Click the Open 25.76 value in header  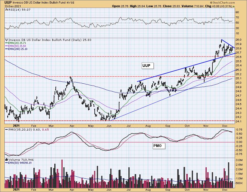coord(120,6)
